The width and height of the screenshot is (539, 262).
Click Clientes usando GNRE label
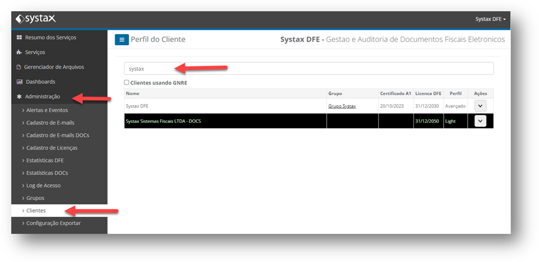coord(159,83)
